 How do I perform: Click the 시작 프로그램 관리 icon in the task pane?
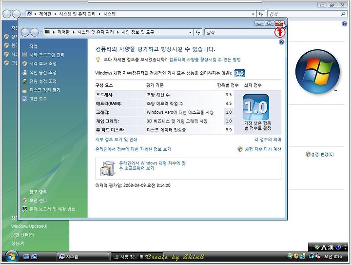click(x=25, y=55)
